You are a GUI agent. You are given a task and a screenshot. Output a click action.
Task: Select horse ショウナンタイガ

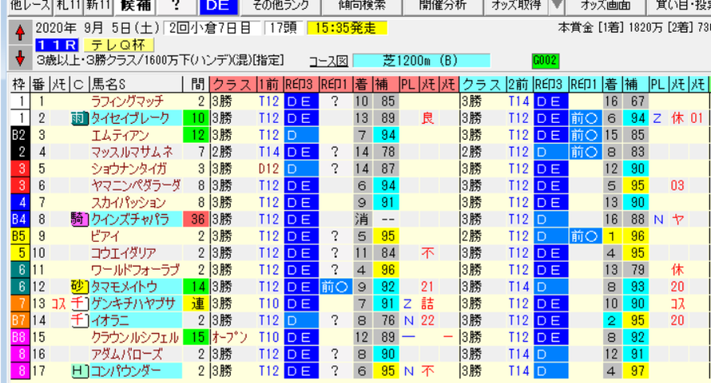pyautogui.click(x=128, y=168)
